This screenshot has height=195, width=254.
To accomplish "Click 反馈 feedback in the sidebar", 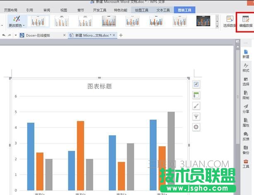I will click(x=246, y=136).
